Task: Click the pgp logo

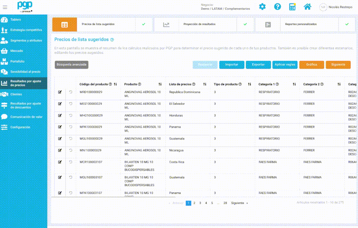Action: pyautogui.click(x=25, y=7)
